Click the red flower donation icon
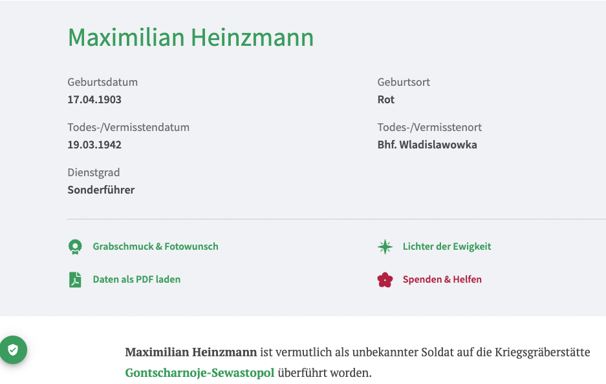This screenshot has height=384, width=606. click(385, 279)
